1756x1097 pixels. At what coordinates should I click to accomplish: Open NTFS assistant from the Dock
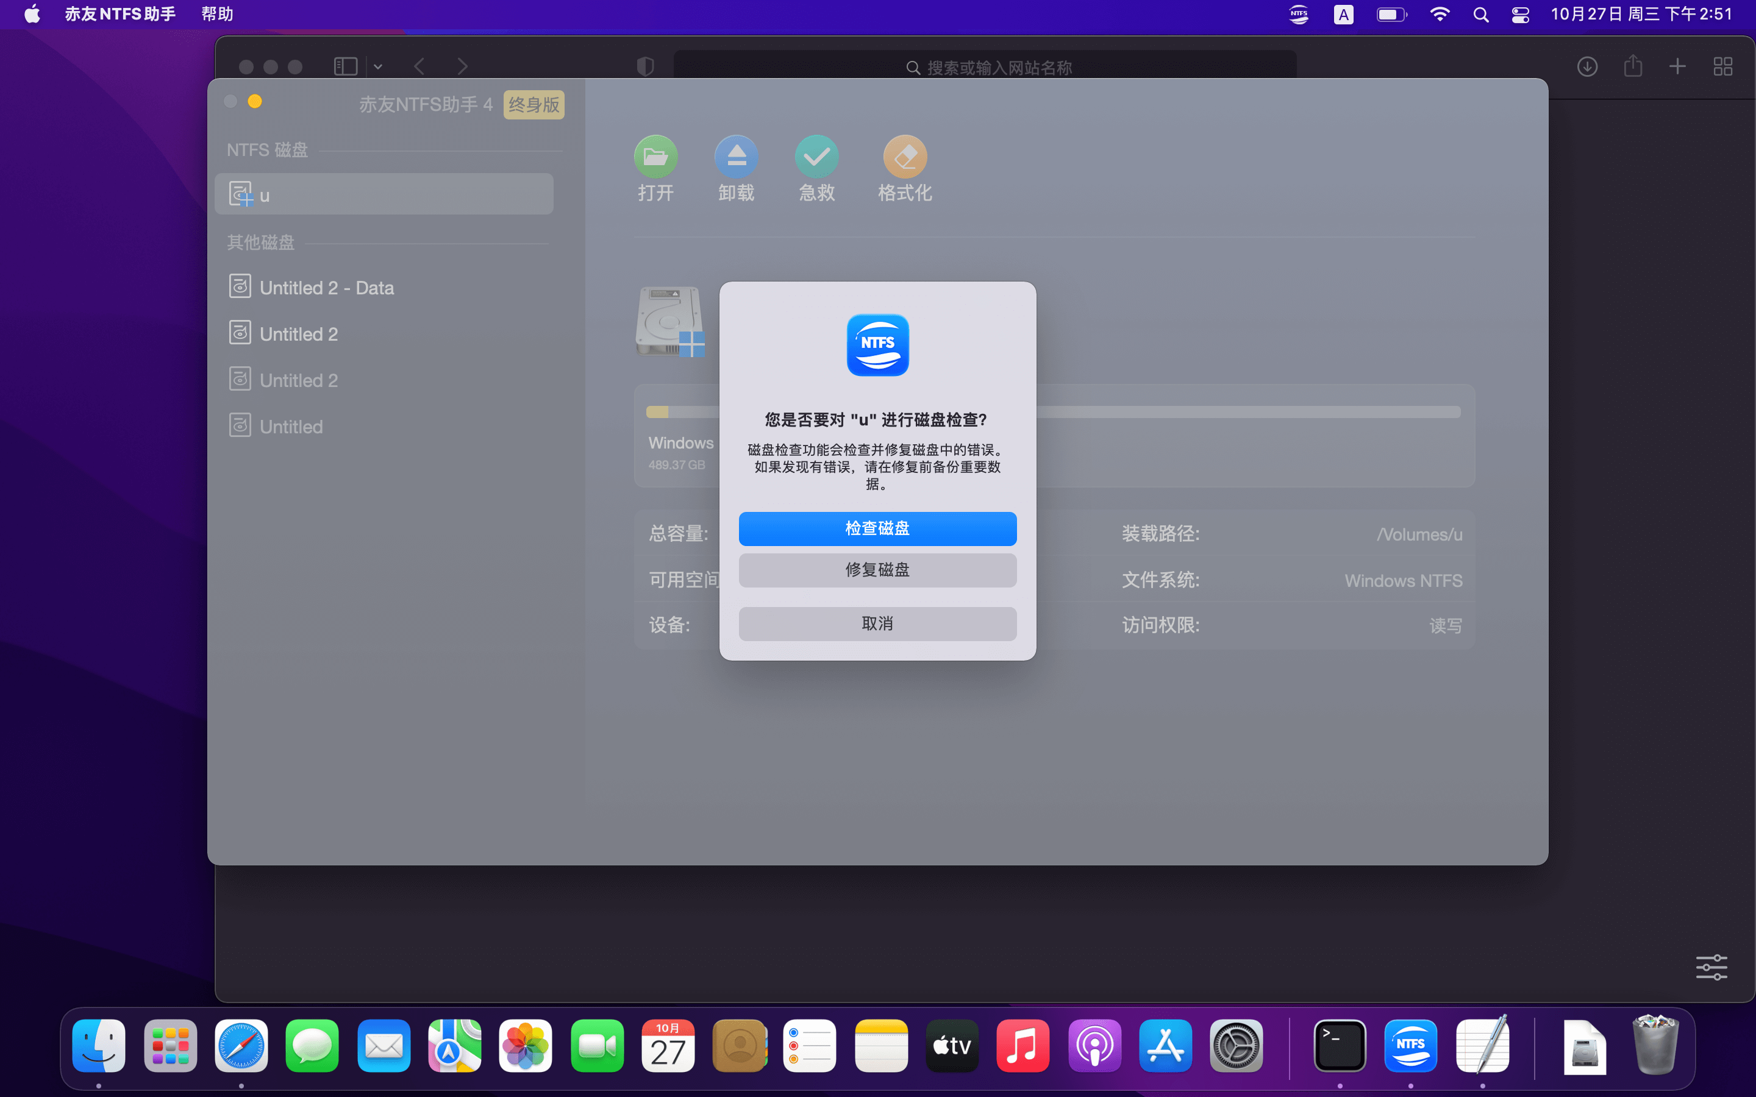(1411, 1045)
